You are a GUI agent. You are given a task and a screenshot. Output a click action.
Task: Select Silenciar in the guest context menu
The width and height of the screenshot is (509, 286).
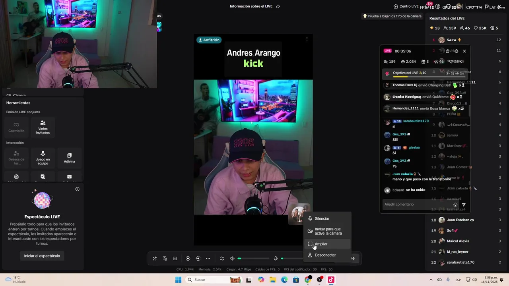pos(327,218)
